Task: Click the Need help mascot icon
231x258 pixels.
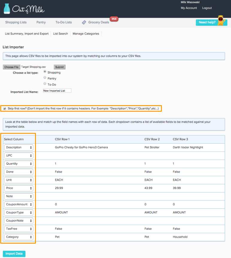Action: (221, 20)
